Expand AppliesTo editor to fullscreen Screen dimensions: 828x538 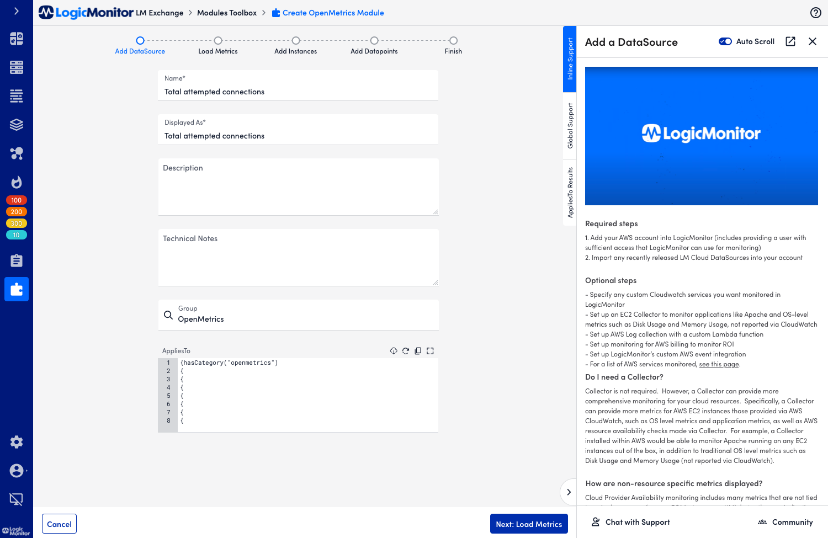coord(430,351)
